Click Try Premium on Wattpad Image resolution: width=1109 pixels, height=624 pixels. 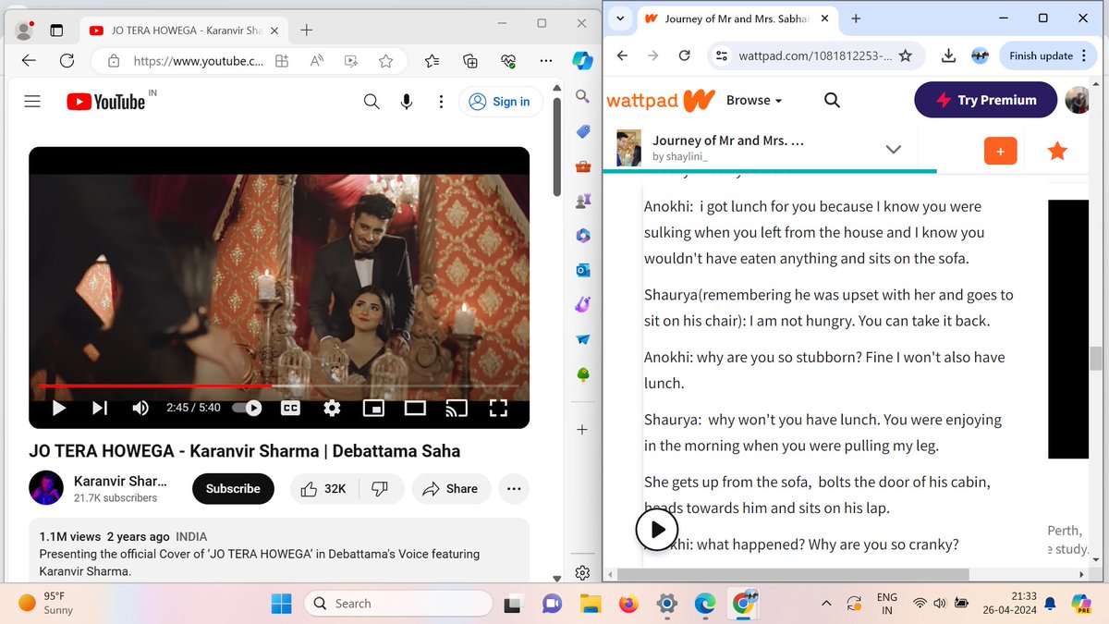[985, 100]
